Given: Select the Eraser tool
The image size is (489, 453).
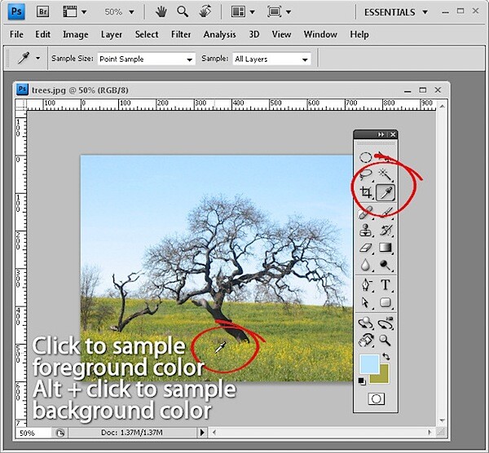Looking at the screenshot, I should (x=366, y=248).
